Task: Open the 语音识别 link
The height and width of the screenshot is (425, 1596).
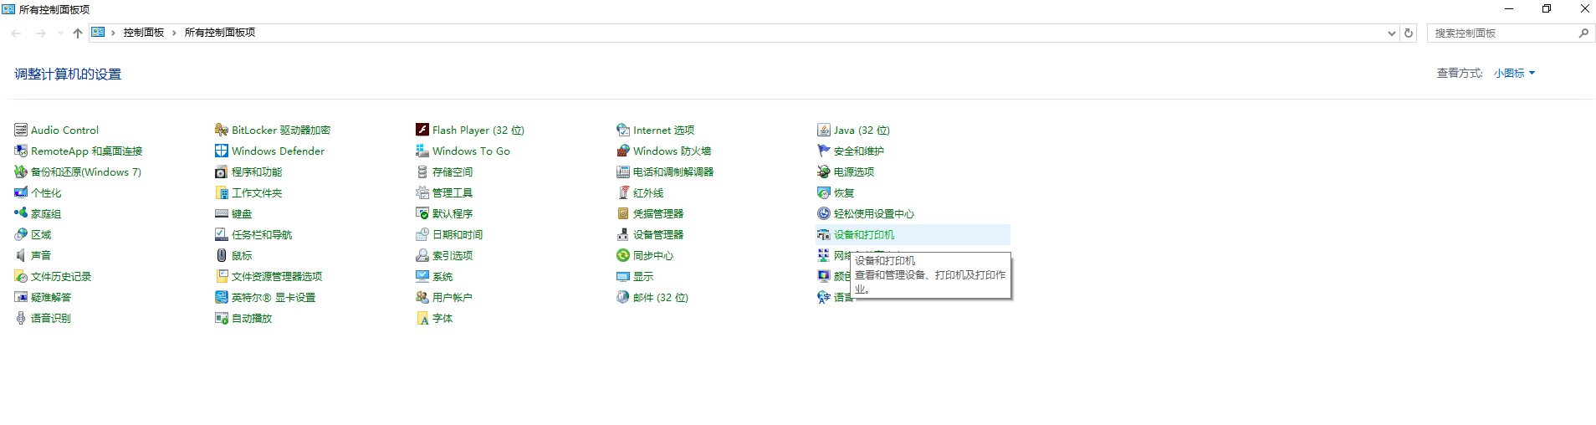Action: click(x=51, y=318)
